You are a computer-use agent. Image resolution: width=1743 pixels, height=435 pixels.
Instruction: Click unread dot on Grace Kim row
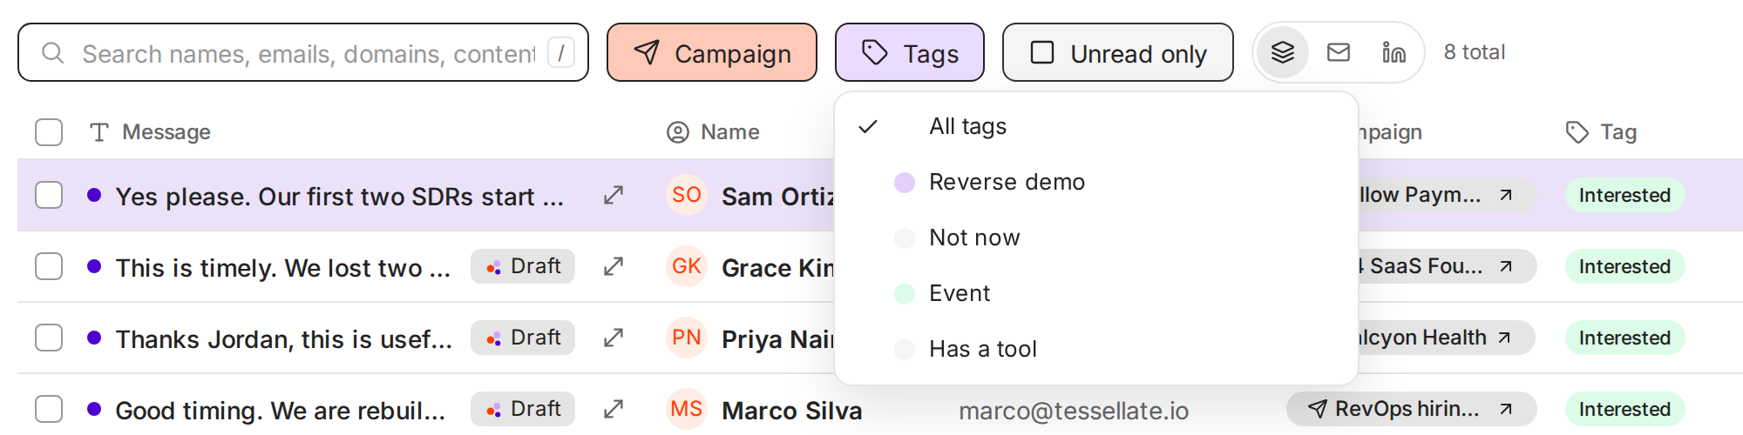[x=94, y=266]
